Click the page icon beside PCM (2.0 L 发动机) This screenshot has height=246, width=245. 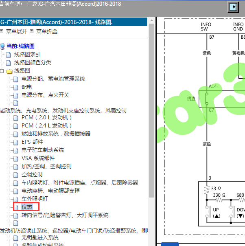[16, 118]
